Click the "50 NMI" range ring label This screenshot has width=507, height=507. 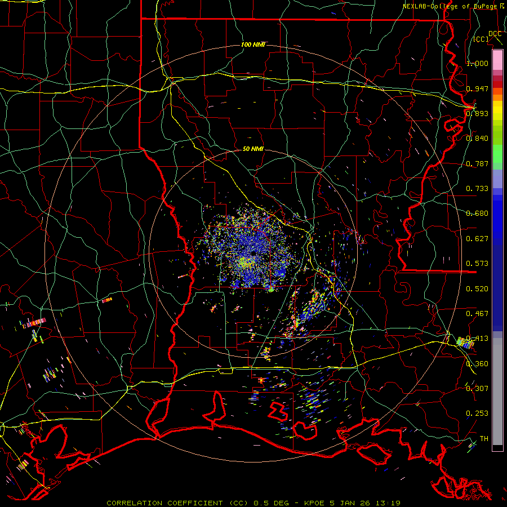(x=253, y=149)
